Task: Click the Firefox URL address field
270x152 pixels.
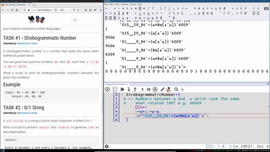Action: [41, 10]
